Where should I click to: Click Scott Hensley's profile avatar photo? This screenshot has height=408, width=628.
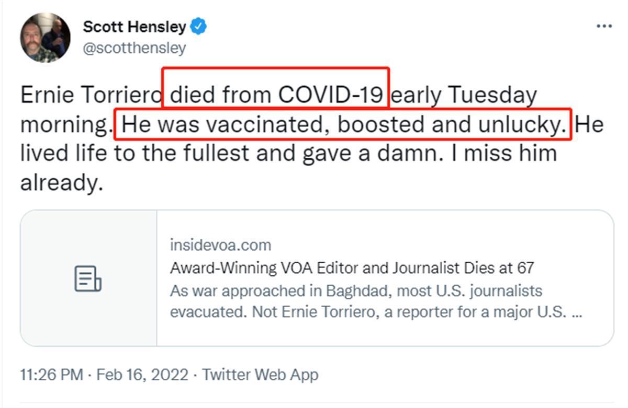pos(45,38)
